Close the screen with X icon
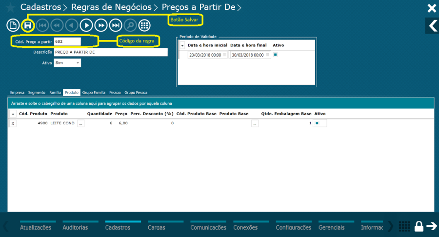This screenshot has width=439, height=237. tap(432, 8)
